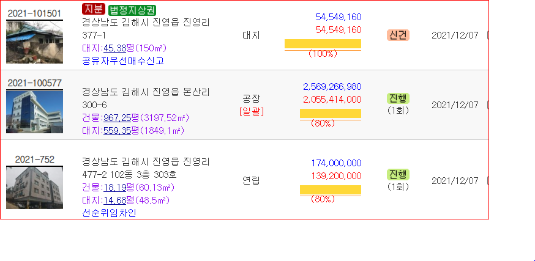The width and height of the screenshot is (535, 261).
Task: Click the red 지분 badge
Action: pos(94,9)
